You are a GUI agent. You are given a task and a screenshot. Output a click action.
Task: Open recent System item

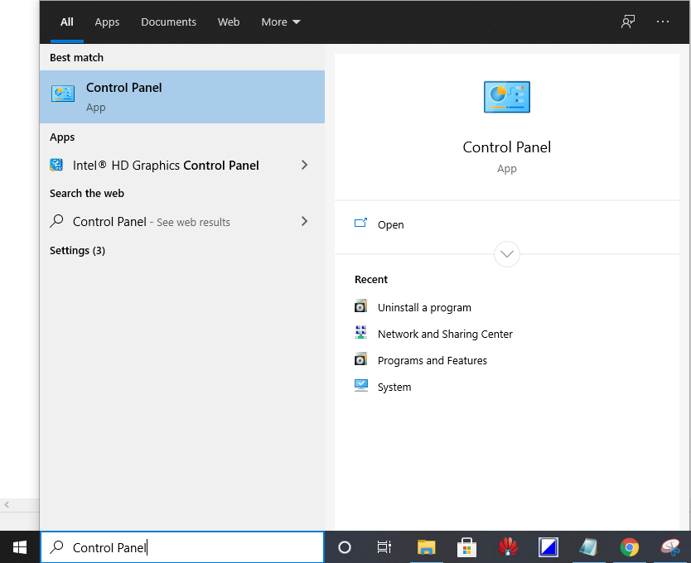(394, 387)
